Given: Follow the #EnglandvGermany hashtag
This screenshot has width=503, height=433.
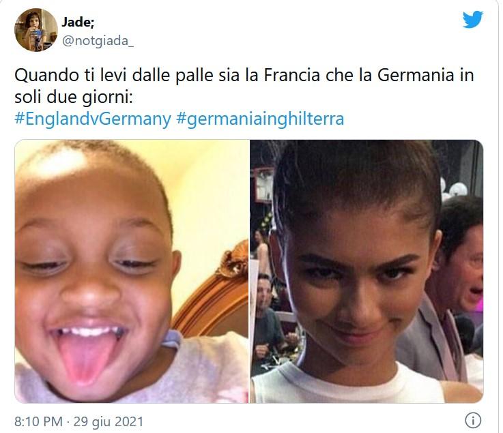Looking at the screenshot, I should pyautogui.click(x=93, y=119).
